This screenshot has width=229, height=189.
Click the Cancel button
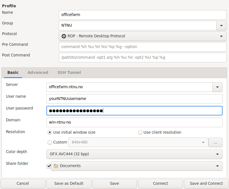tap(23, 183)
